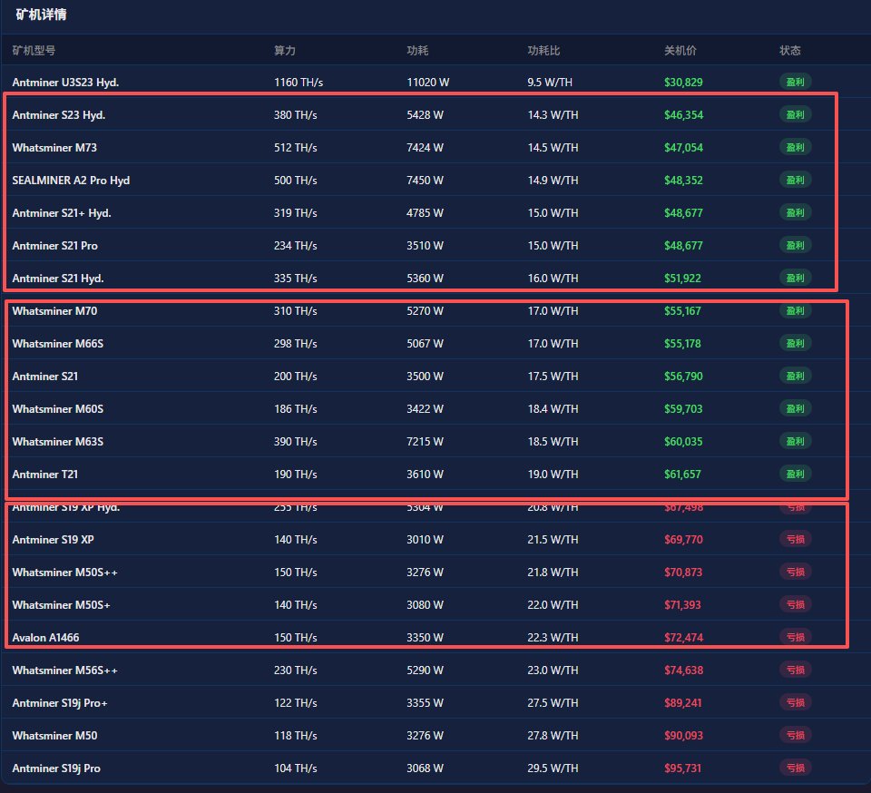Click the $69,770 shutdown price
Screen dimensions: 871x793
click(683, 540)
